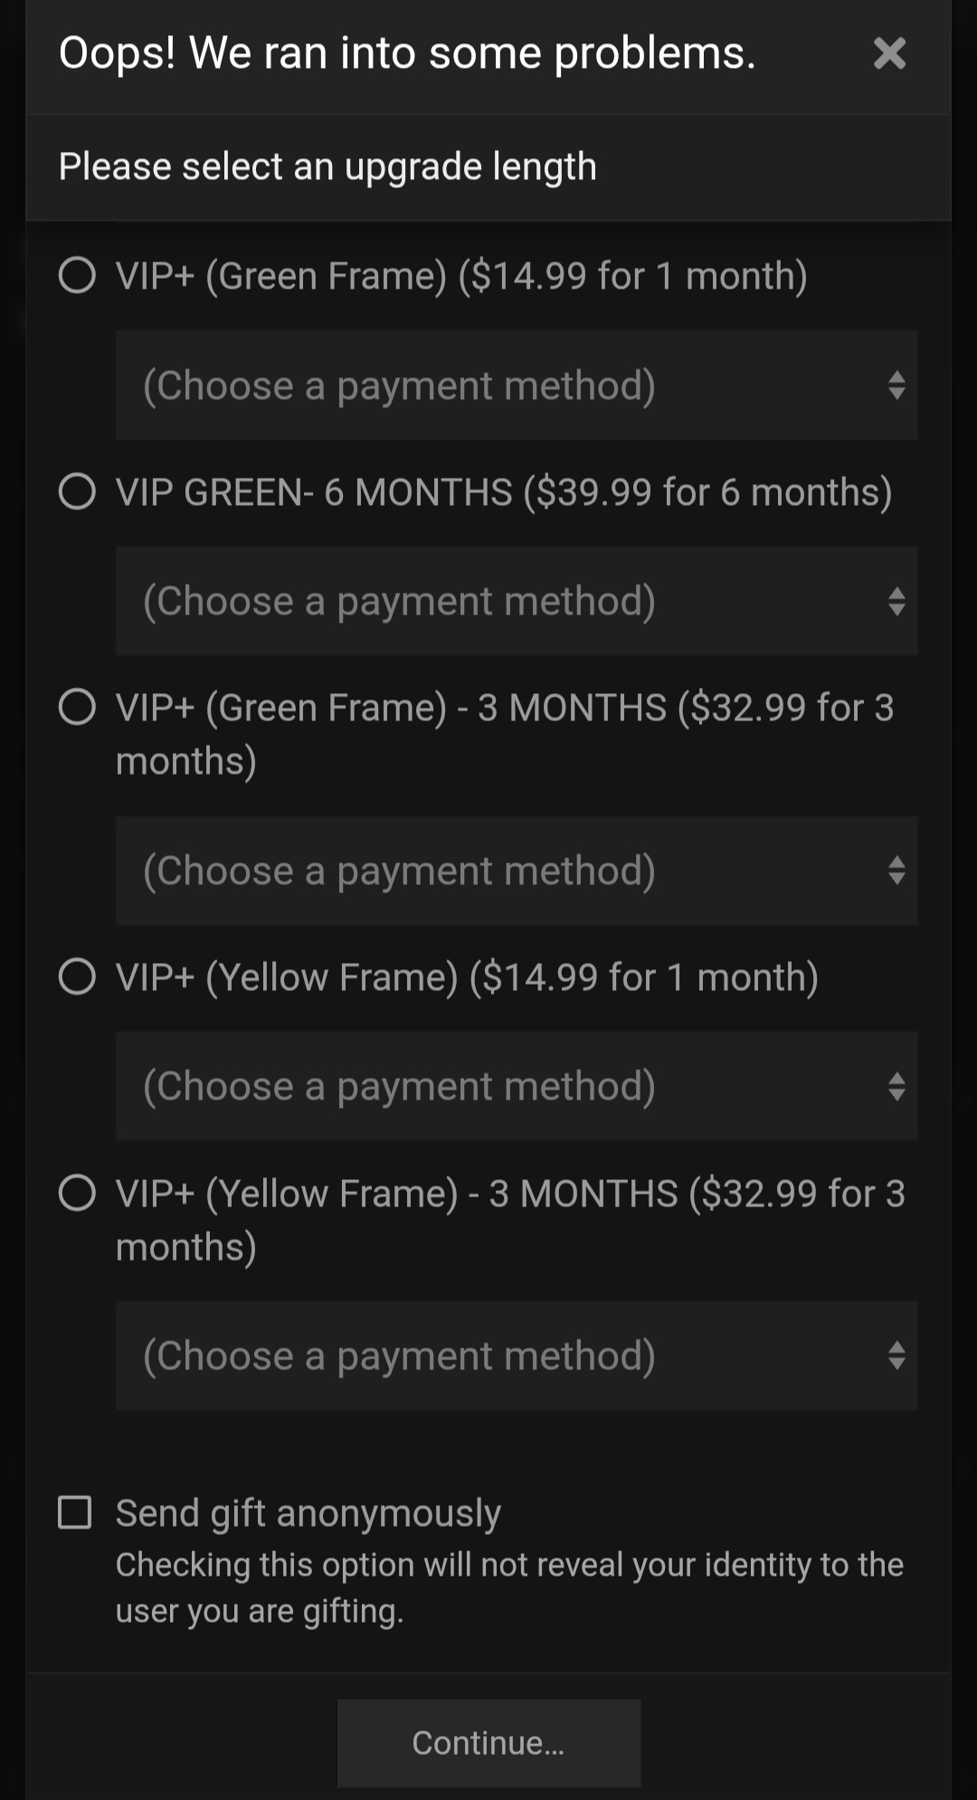
Task: Click dropdown arrows icon on VIP GREEN 6 months selector
Action: pos(896,601)
